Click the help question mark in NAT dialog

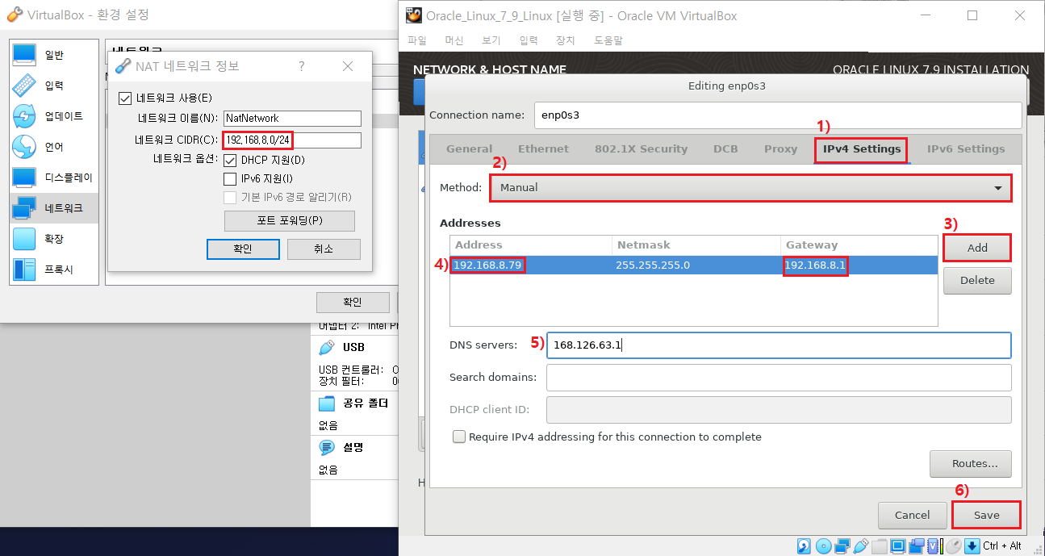[x=302, y=66]
